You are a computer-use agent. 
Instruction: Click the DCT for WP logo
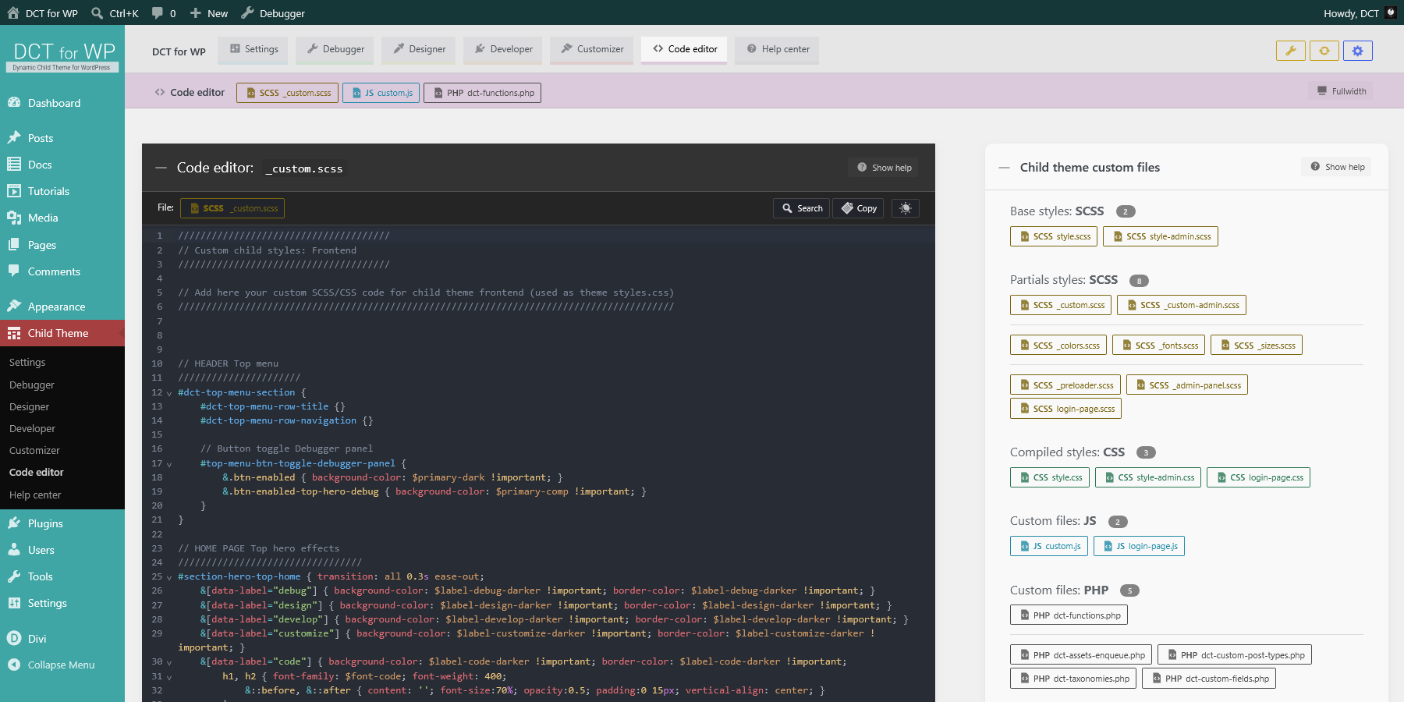[63, 56]
